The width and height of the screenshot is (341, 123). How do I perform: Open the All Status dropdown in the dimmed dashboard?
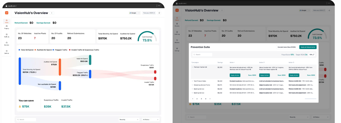pyautogui.click(x=321, y=117)
